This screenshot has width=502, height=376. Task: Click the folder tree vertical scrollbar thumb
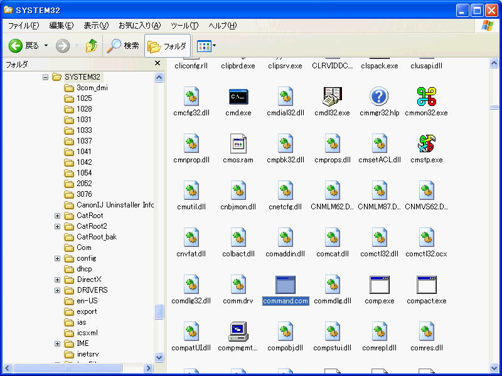click(159, 311)
